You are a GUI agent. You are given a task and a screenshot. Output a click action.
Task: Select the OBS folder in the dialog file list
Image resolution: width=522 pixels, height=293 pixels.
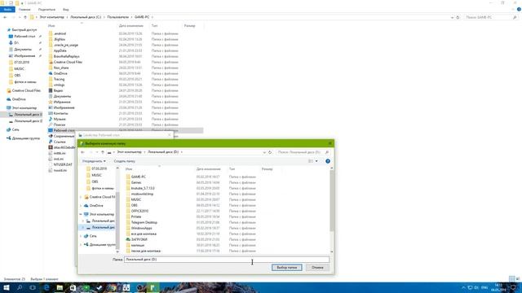[134, 205]
